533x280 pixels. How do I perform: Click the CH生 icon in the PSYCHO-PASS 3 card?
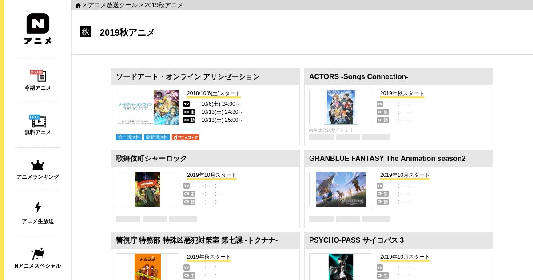click(x=382, y=276)
